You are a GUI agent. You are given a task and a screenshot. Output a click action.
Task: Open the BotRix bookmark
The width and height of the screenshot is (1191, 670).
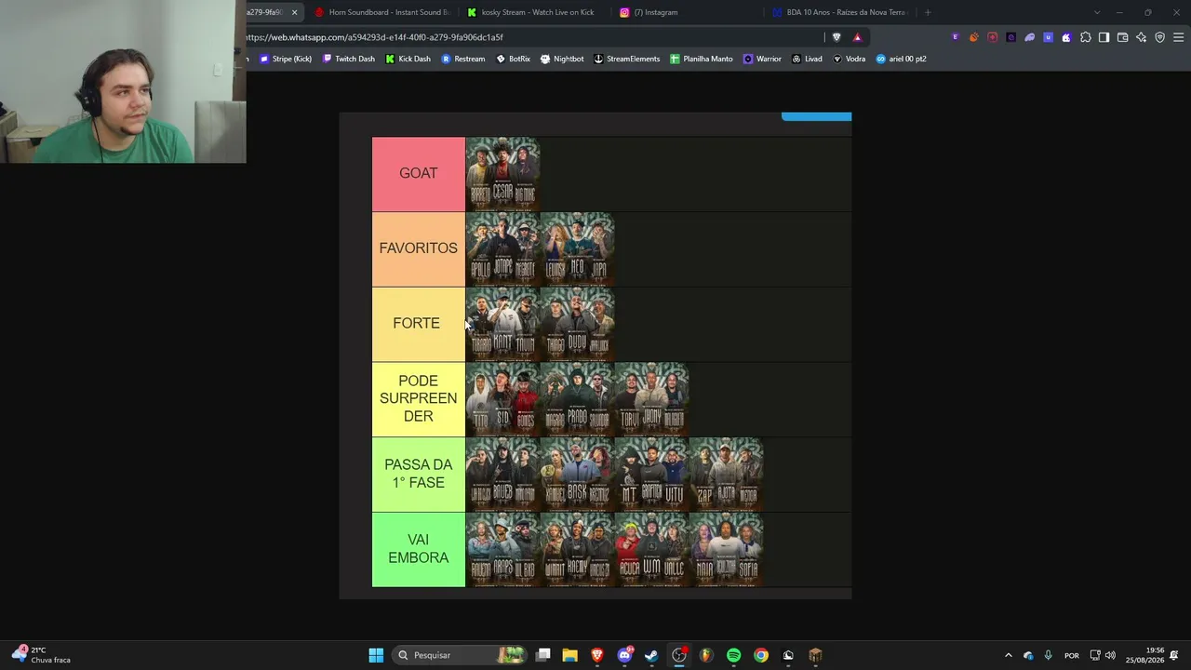[513, 59]
